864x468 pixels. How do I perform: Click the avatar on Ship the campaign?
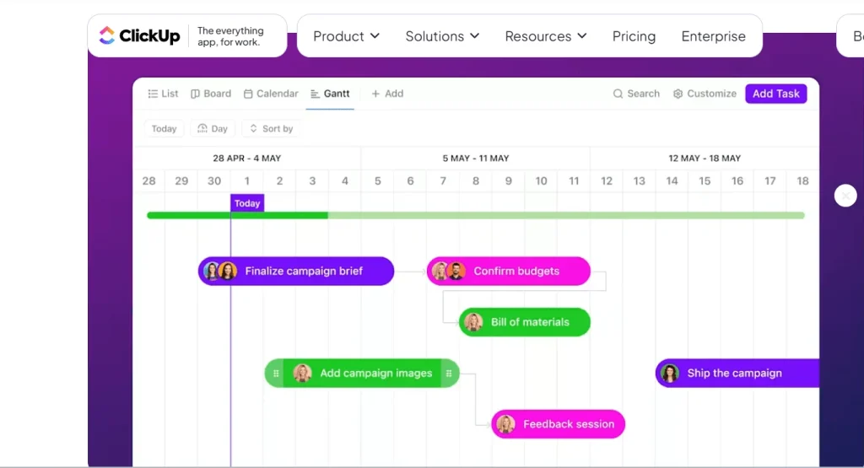coord(669,374)
